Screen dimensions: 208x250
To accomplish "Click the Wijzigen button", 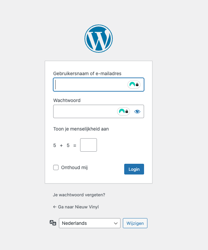I will (135, 223).
